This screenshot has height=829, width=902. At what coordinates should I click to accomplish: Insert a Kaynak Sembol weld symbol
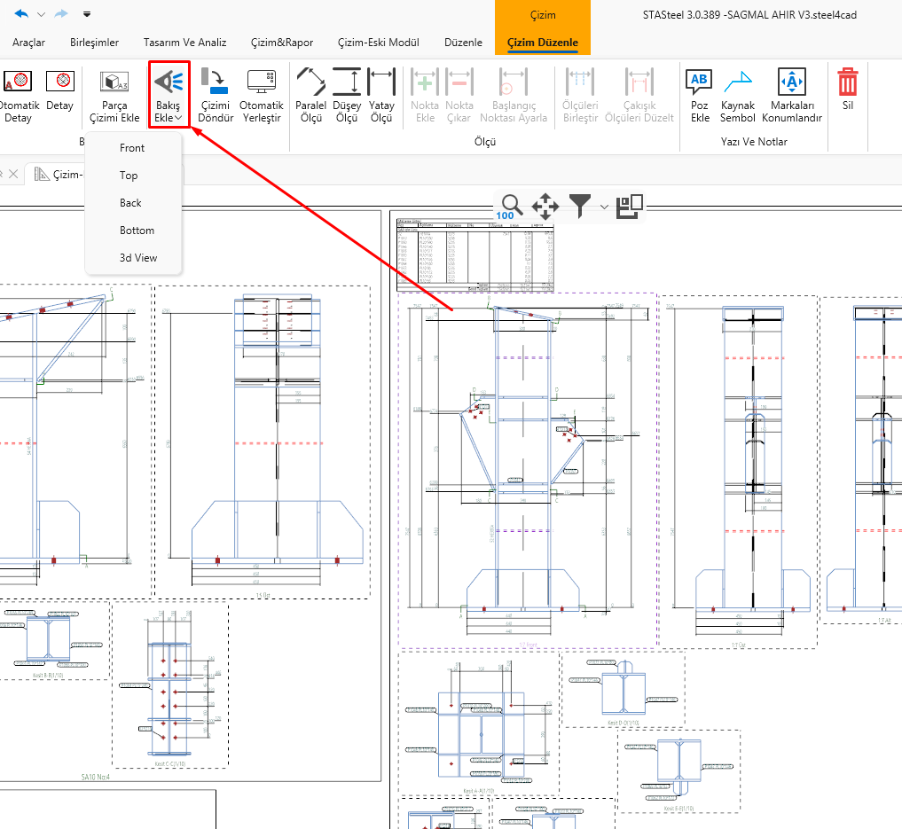click(737, 82)
